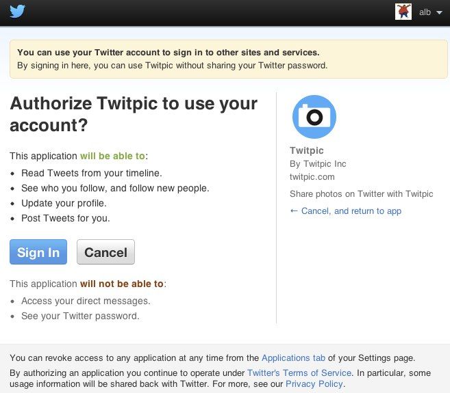This screenshot has height=393, width=450.
Task: Select Access your direct messages item
Action: 86,301
